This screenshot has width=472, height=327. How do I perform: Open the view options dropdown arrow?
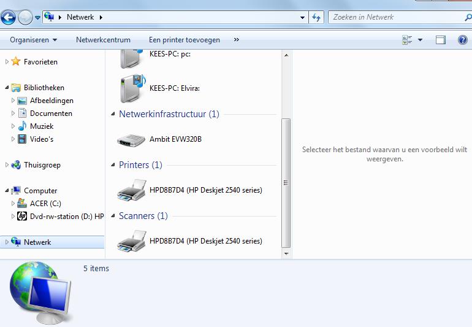[421, 40]
